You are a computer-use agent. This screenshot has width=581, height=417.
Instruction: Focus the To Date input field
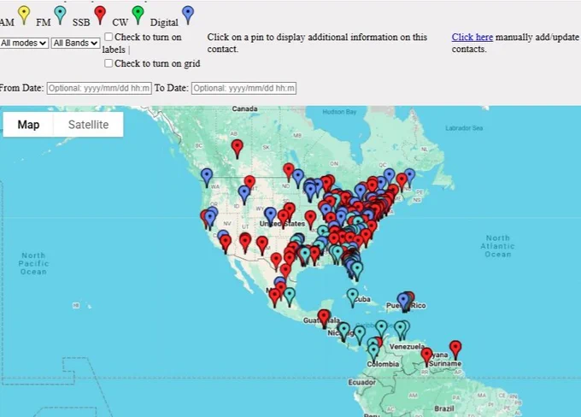pyautogui.click(x=244, y=88)
